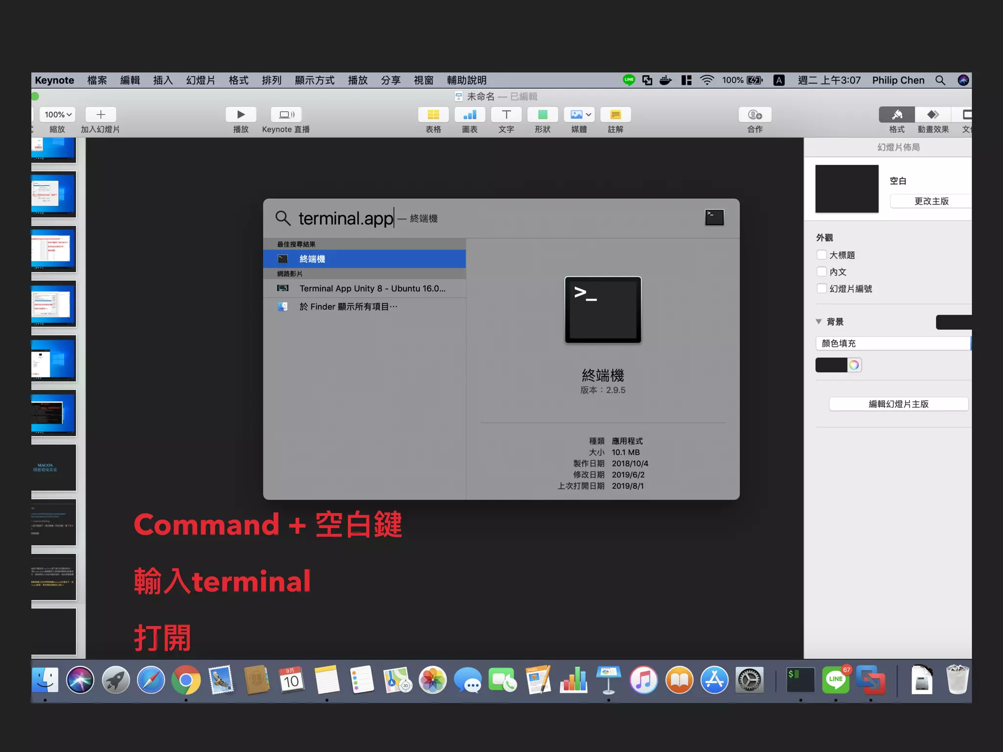Open iBooks from the dock
1003x752 pixels.
pyautogui.click(x=679, y=680)
